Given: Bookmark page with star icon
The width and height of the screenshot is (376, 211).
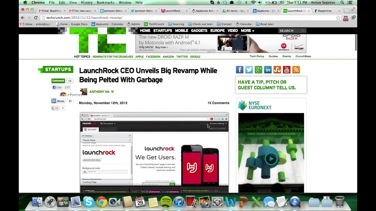Looking at the screenshot, I should [x=338, y=18].
